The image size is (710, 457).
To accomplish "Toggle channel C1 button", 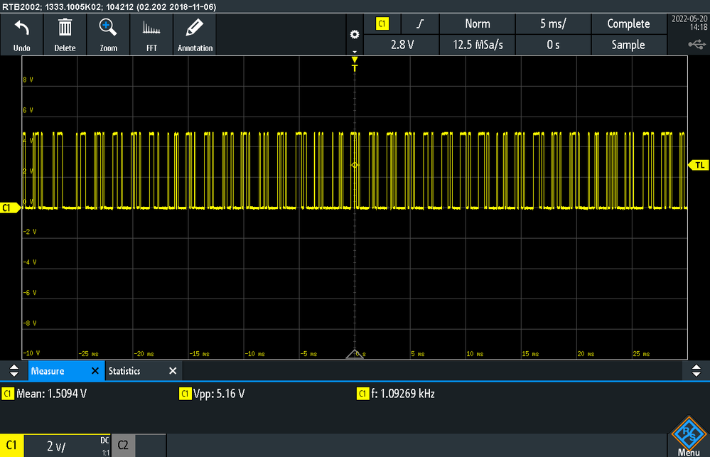I will point(12,445).
